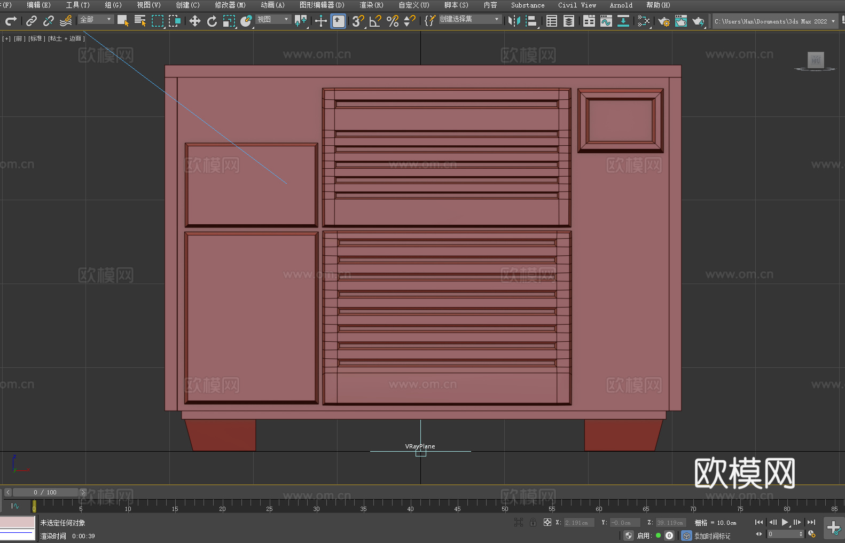845x543 pixels.
Task: Click the [+] viewport menu label
Action: coord(6,38)
